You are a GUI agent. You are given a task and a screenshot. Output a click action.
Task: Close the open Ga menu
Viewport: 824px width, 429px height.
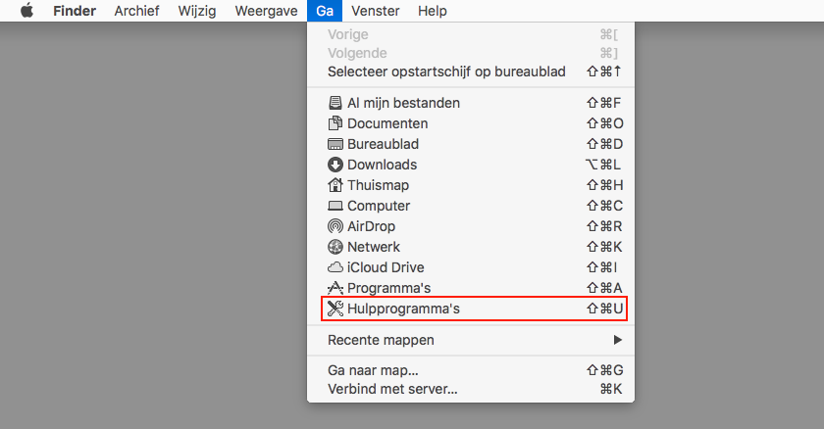(325, 11)
